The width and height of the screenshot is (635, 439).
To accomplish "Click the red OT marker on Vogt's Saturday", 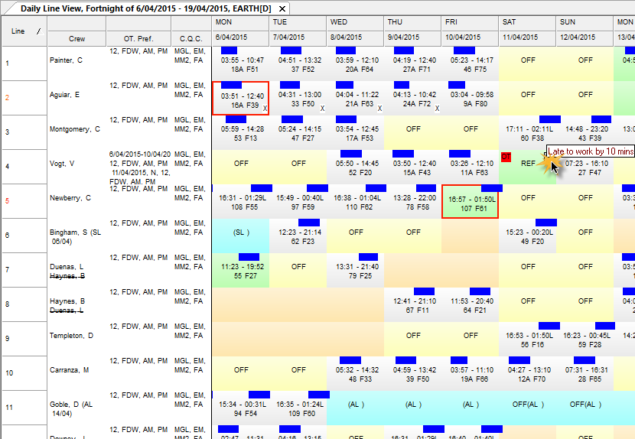I will [506, 157].
